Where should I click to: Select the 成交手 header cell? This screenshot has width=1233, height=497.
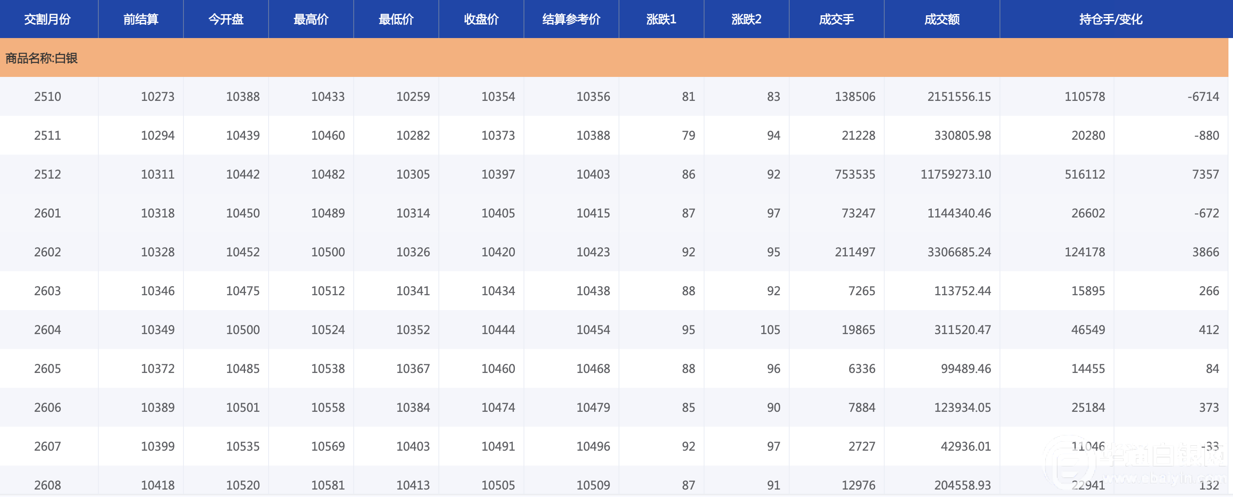coord(836,19)
